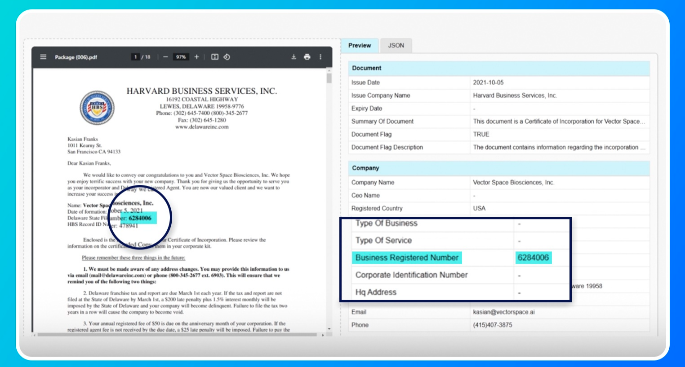This screenshot has height=367, width=685.
Task: Select the email kasian@vectorspace.ai
Action: click(504, 312)
